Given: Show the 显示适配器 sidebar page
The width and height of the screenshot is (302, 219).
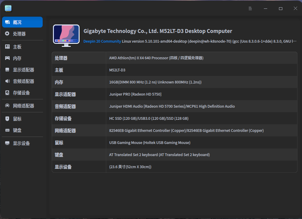Looking at the screenshot, I should point(22,70).
